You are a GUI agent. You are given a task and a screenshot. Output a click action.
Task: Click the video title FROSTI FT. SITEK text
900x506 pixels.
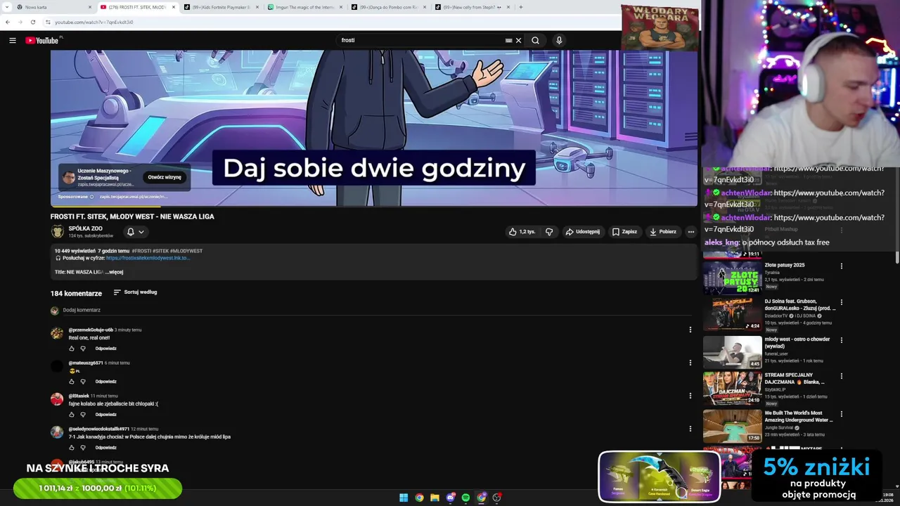[x=132, y=216]
